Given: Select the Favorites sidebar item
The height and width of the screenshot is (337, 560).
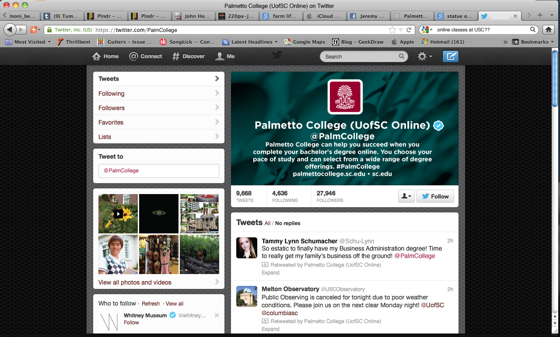Looking at the screenshot, I should [x=159, y=122].
